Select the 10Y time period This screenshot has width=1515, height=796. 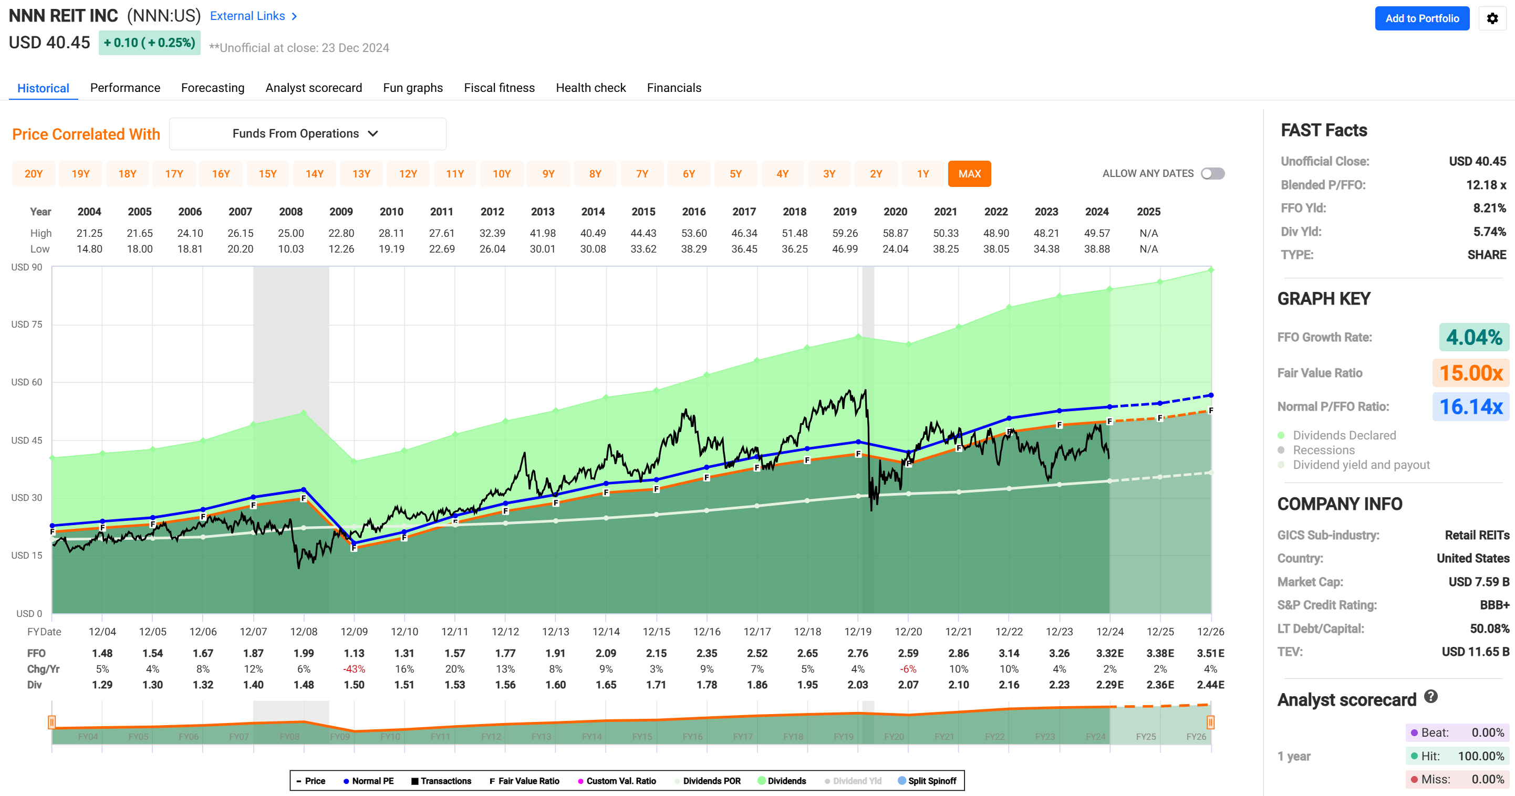(x=502, y=173)
